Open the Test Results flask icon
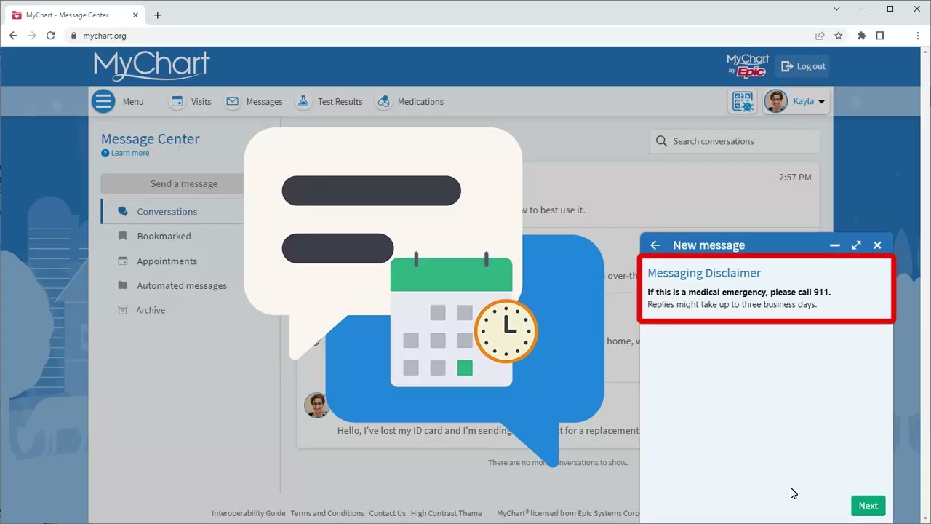Screen dimensions: 931x524 304,101
